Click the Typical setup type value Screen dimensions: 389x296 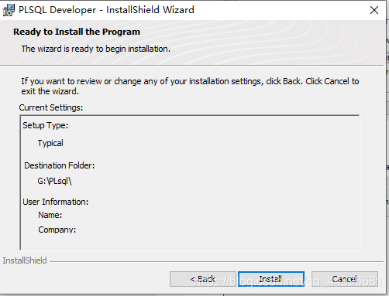click(x=50, y=143)
